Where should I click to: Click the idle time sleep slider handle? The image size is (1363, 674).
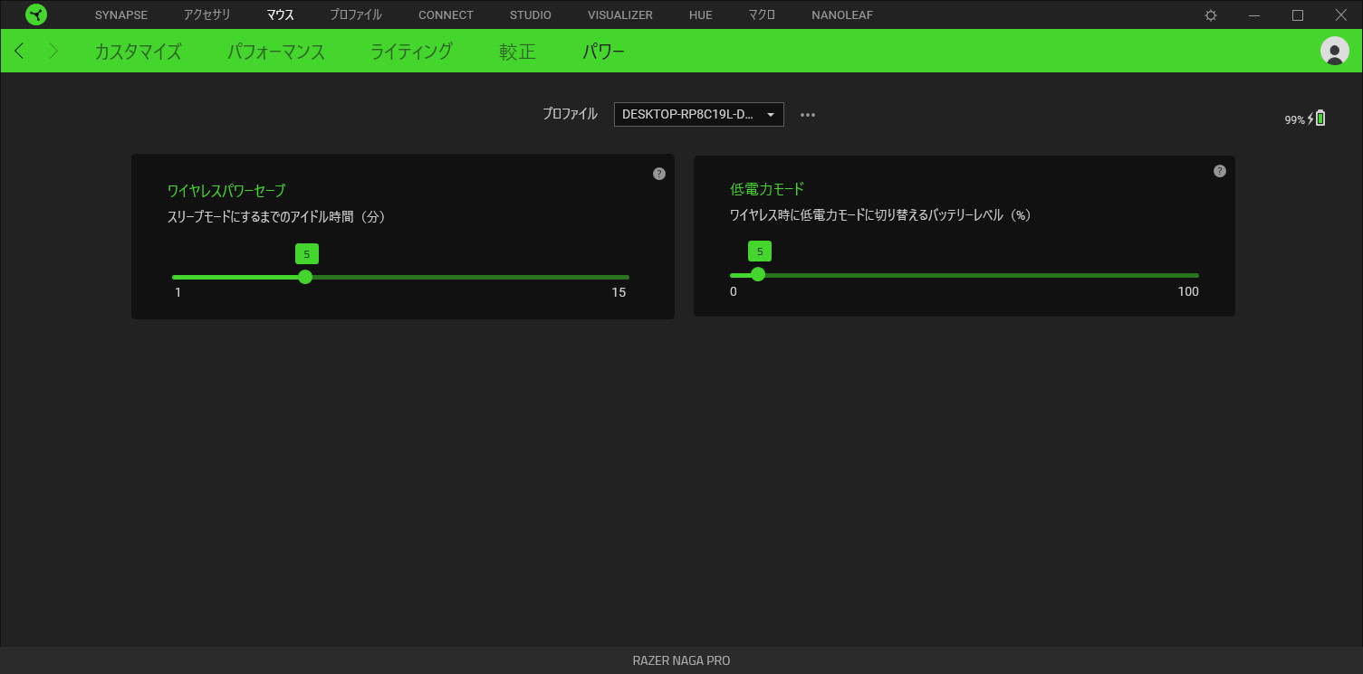pos(305,277)
